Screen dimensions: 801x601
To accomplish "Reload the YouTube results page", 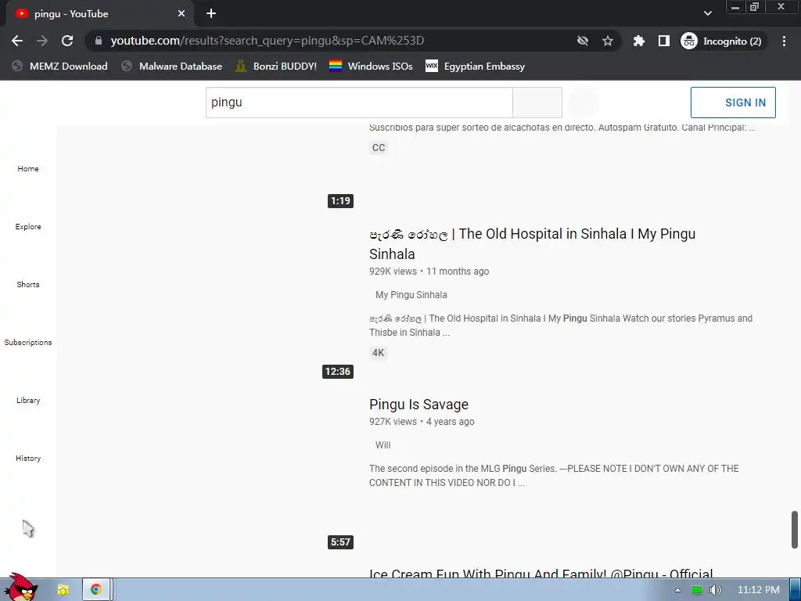I will pyautogui.click(x=67, y=41).
